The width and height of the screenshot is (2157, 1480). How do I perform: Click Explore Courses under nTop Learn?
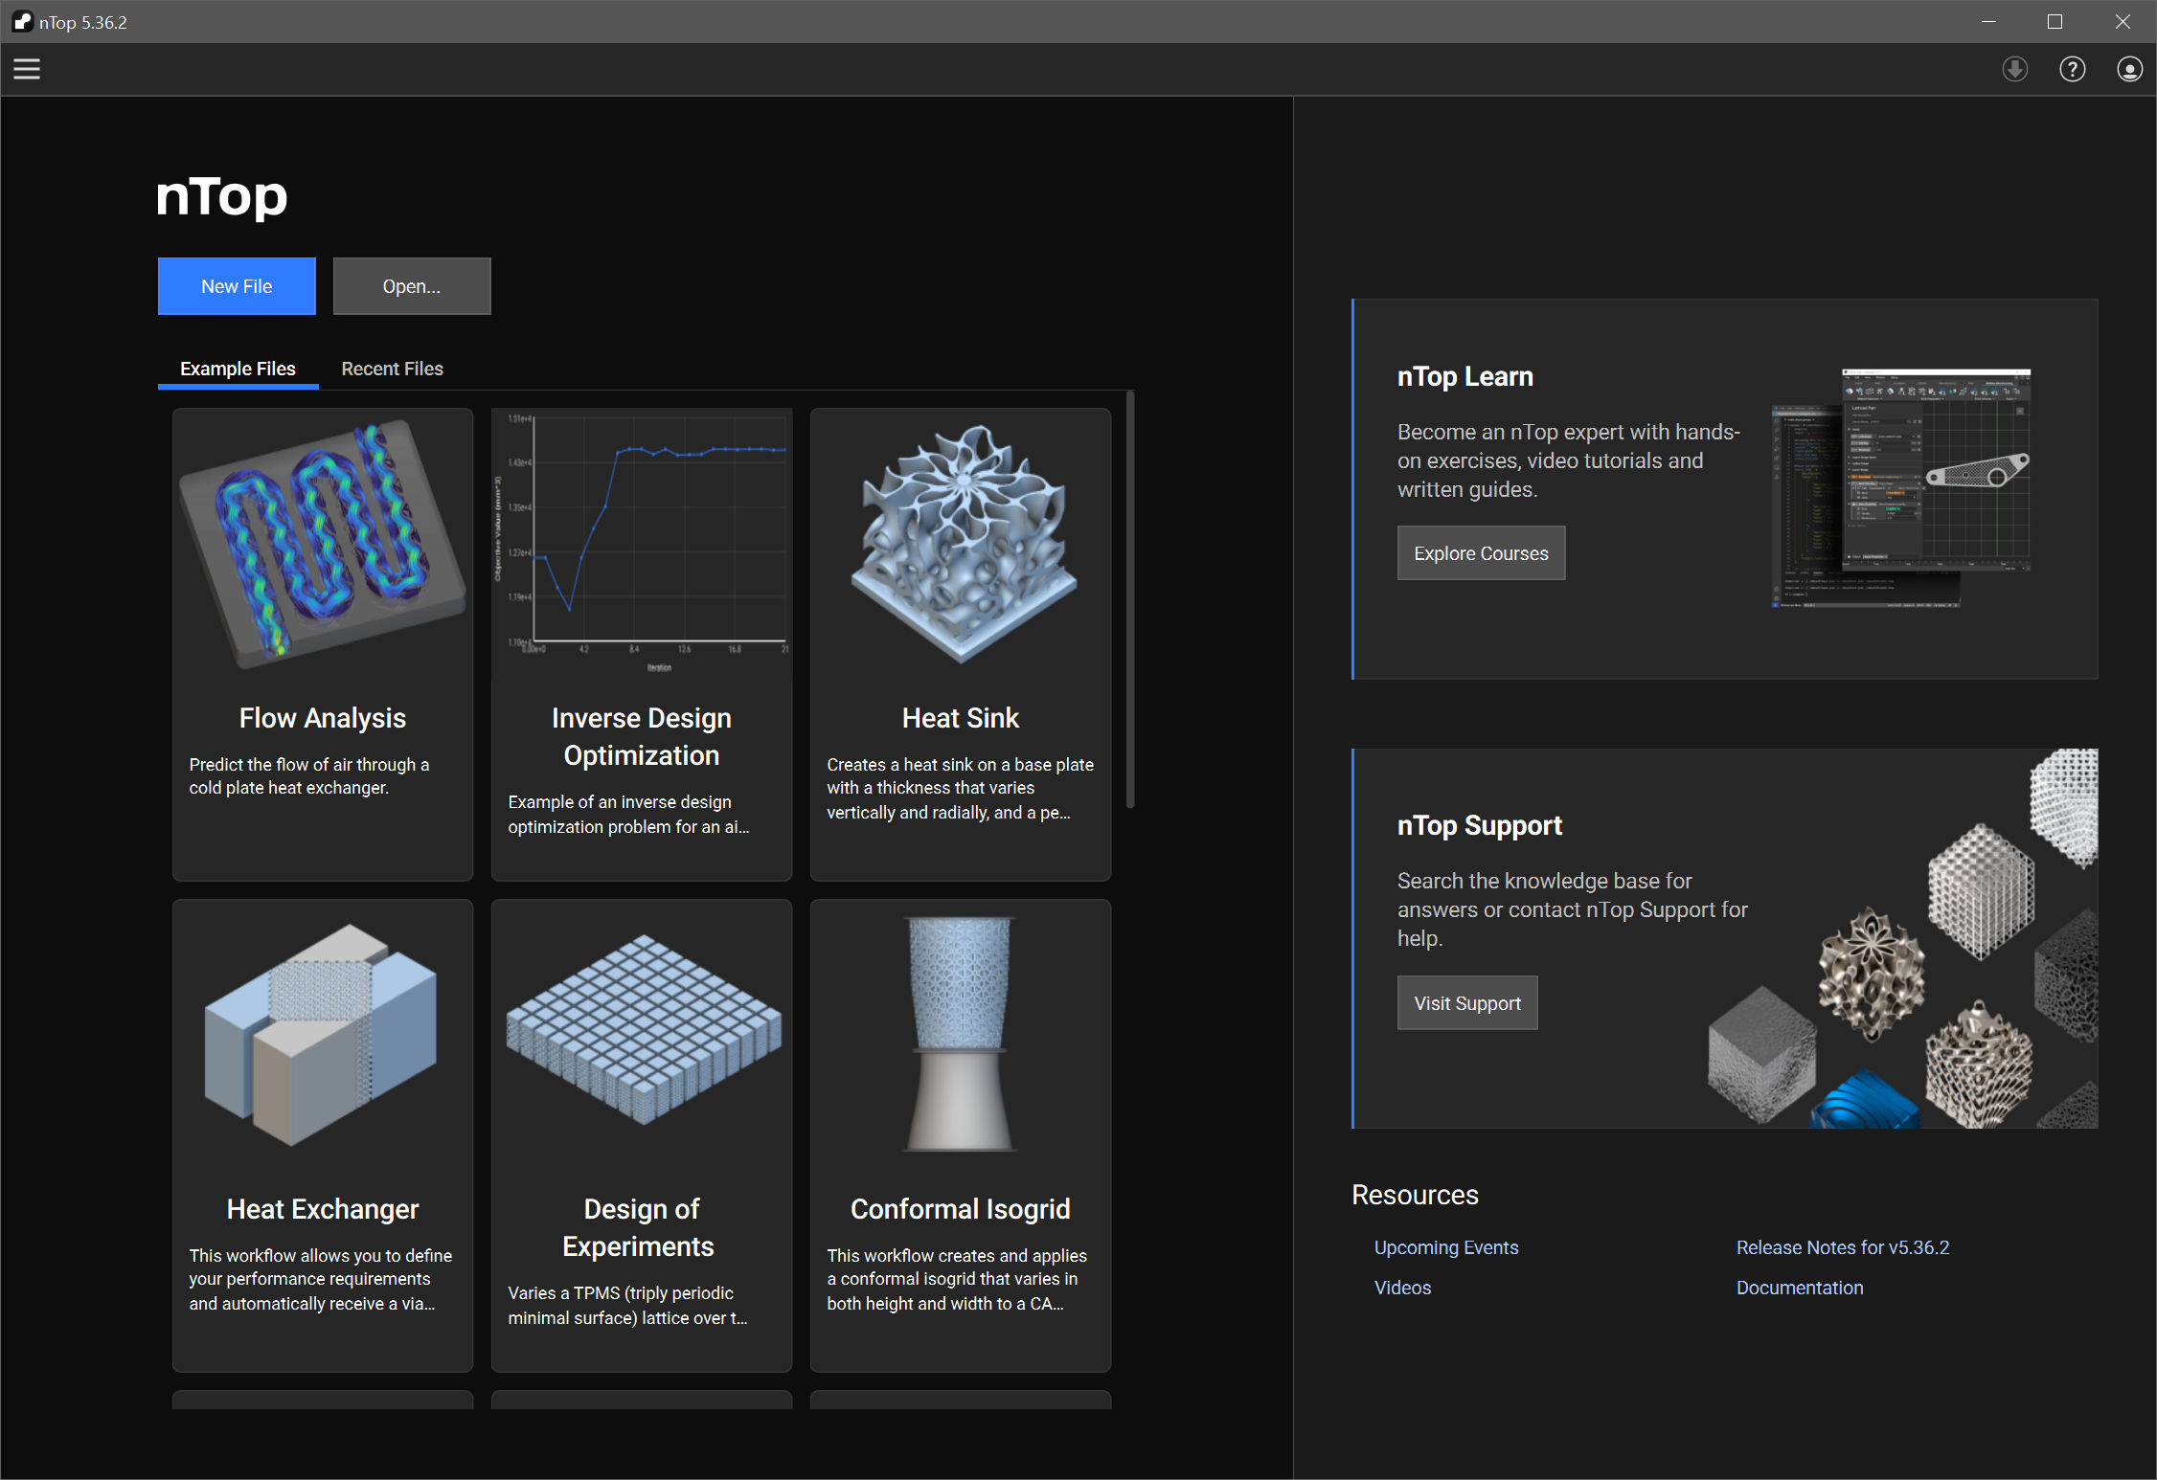(x=1481, y=552)
